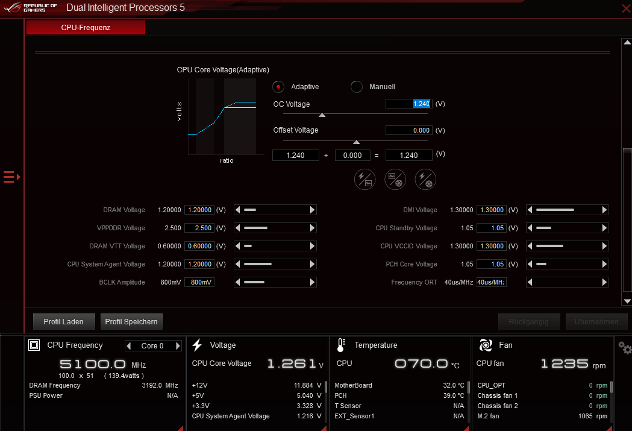This screenshot has height=431, width=632.
Task: Click the CPU VCCIO Voltage value field
Action: (x=492, y=247)
